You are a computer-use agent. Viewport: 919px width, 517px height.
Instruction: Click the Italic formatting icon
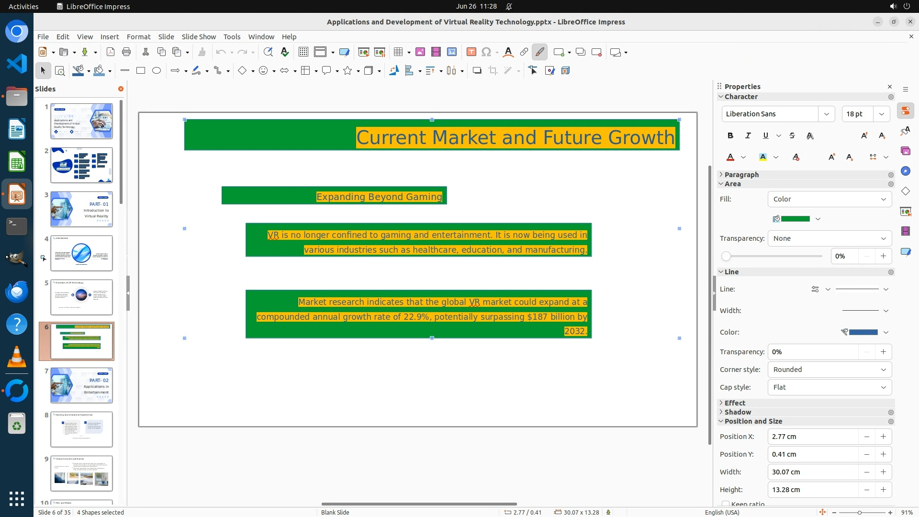tap(748, 136)
